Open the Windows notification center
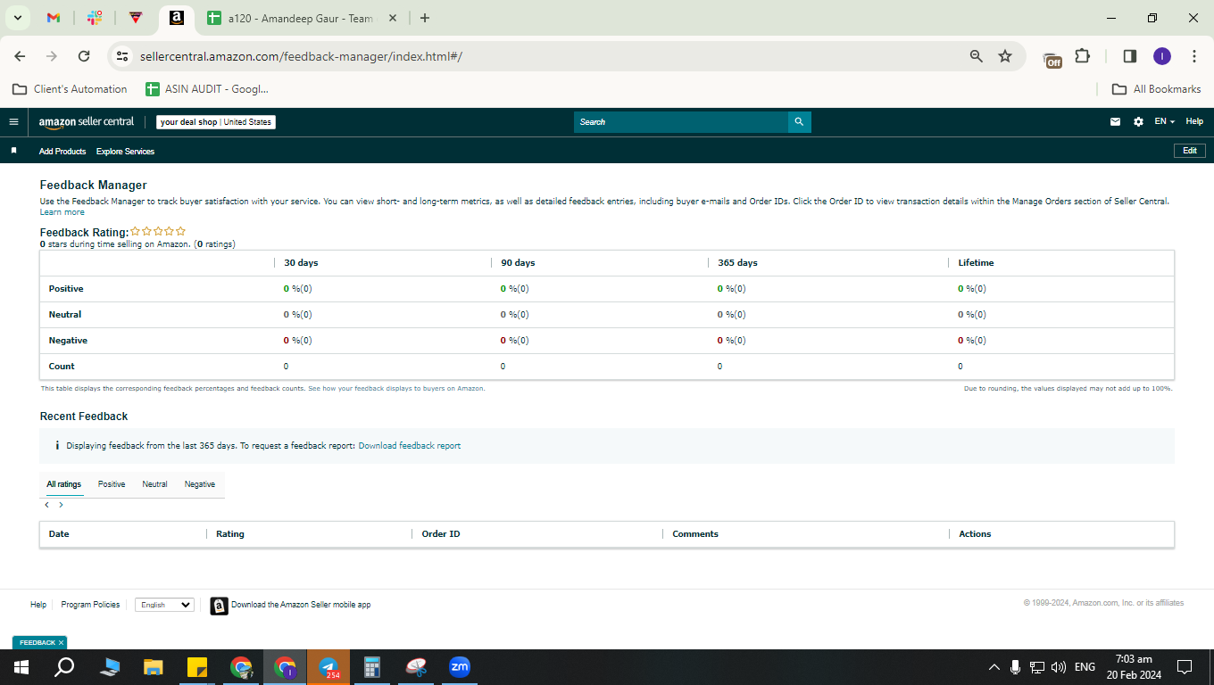Viewport: 1214px width, 685px height. (1185, 667)
